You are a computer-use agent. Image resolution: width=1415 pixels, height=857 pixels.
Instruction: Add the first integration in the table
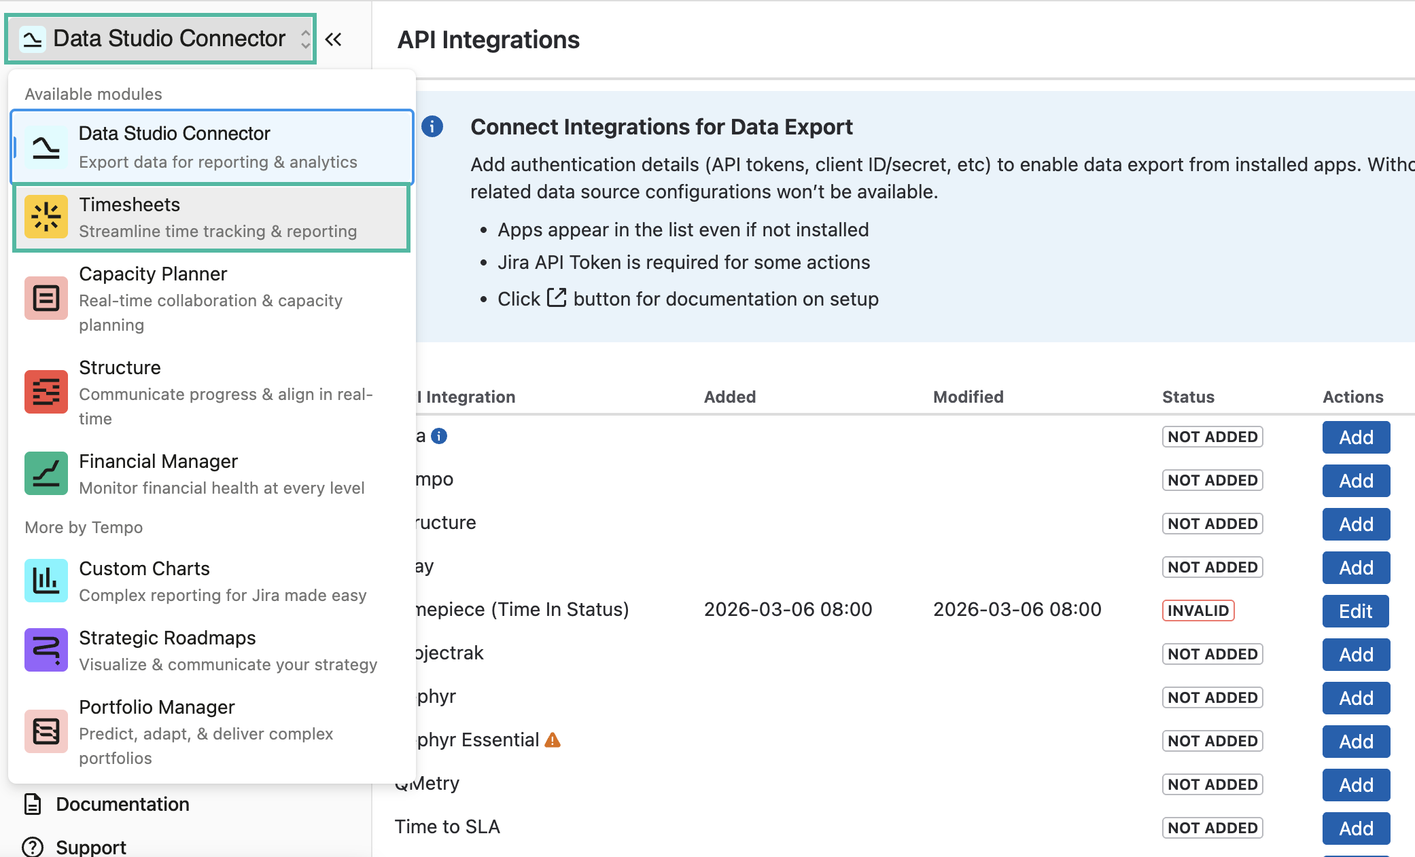click(x=1356, y=437)
